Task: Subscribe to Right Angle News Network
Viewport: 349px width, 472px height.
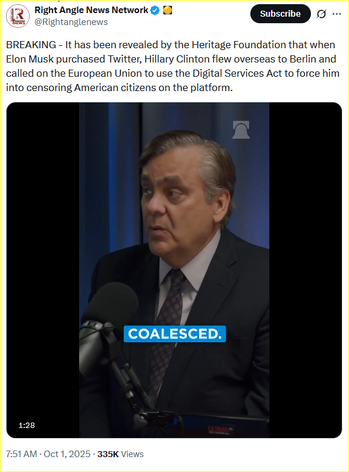Action: [x=280, y=14]
